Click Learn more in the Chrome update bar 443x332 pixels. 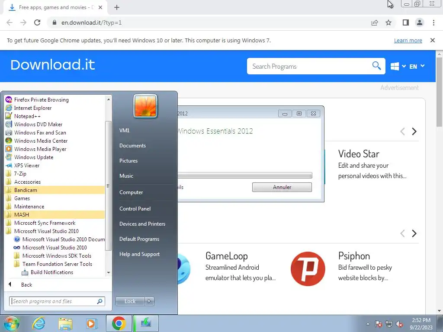pyautogui.click(x=408, y=40)
